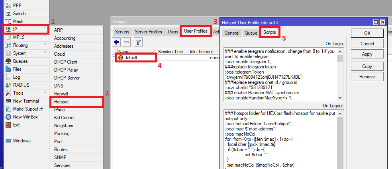
Task: Click the New Terminal icon
Action: point(8,101)
